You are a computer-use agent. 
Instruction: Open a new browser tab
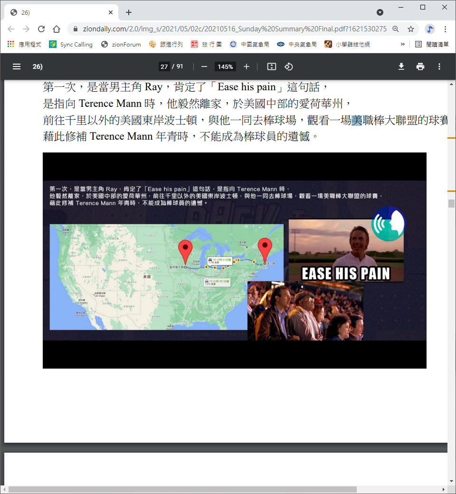(129, 12)
